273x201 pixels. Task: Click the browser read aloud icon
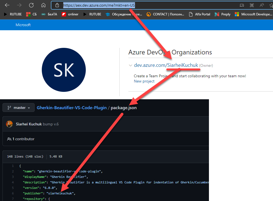(x=262, y=5)
